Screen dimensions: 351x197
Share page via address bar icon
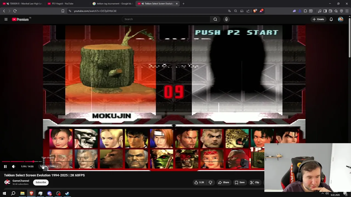(248, 11)
